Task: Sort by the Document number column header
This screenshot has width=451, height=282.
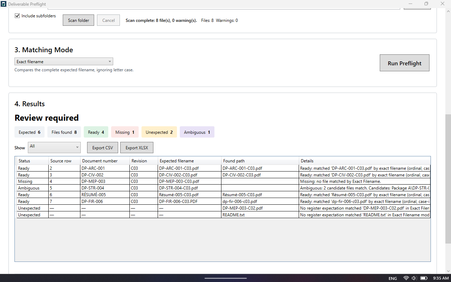Action: (105, 161)
